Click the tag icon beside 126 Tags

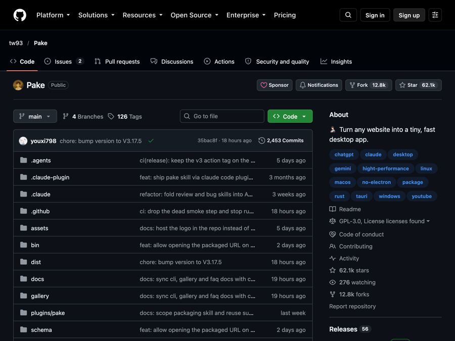coord(111,116)
